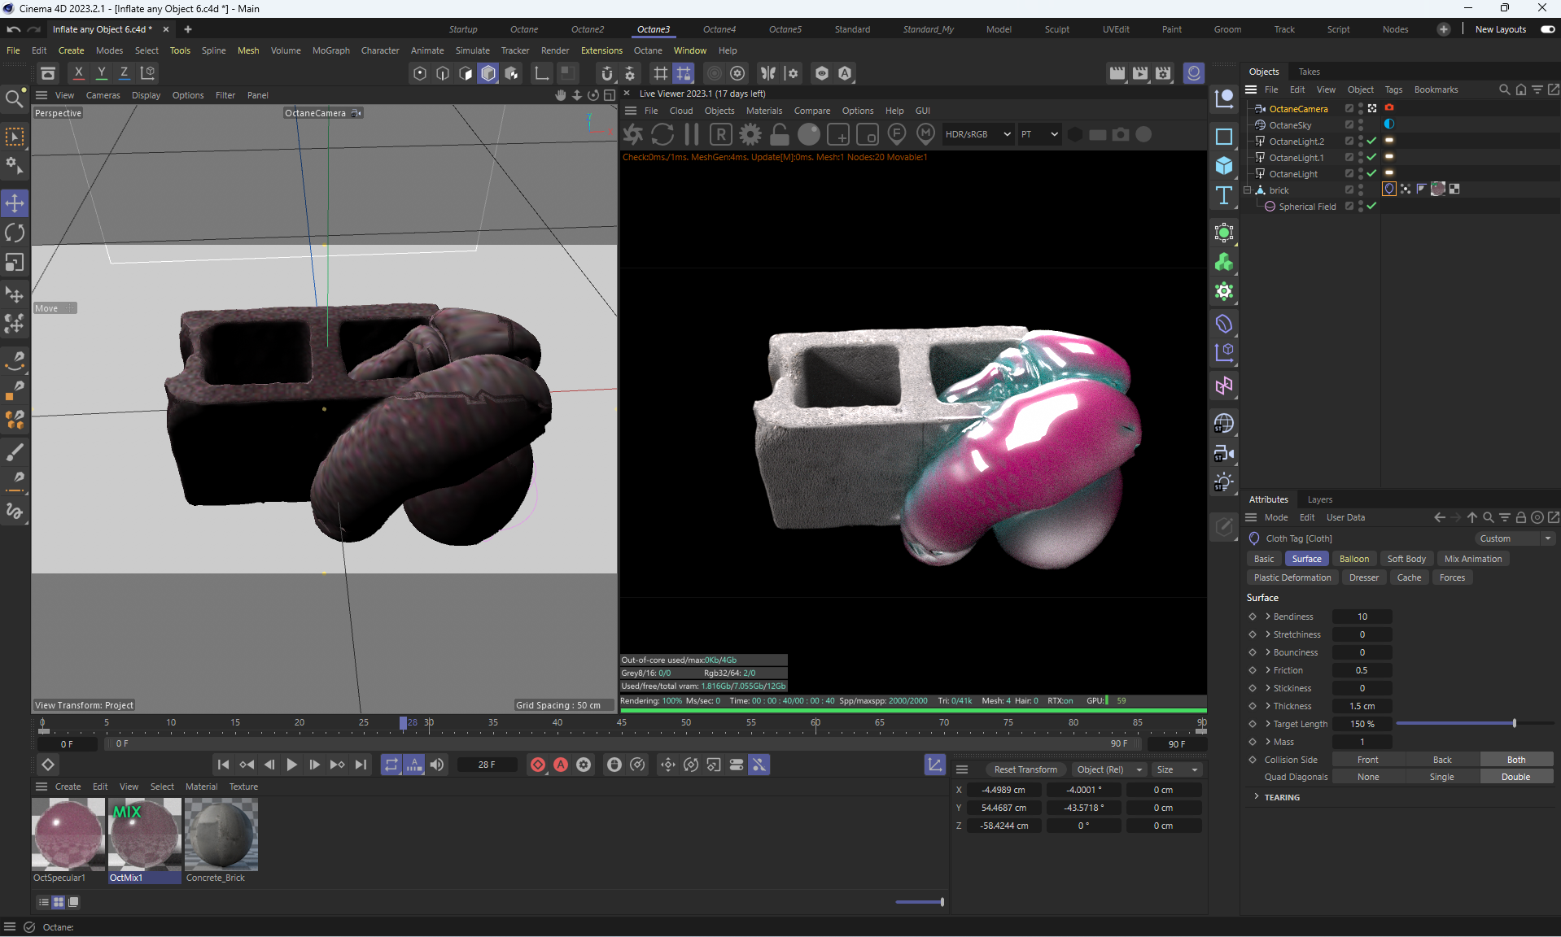Set Collision Side to Back
The width and height of the screenshot is (1561, 937).
pos(1442,760)
